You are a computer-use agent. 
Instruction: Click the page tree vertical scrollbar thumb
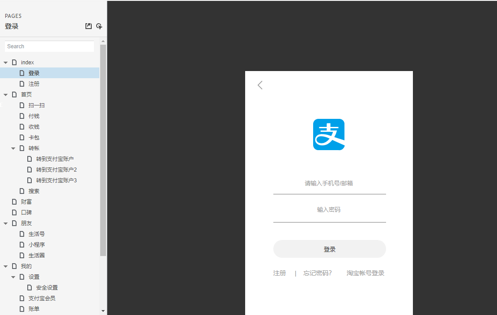click(x=103, y=150)
